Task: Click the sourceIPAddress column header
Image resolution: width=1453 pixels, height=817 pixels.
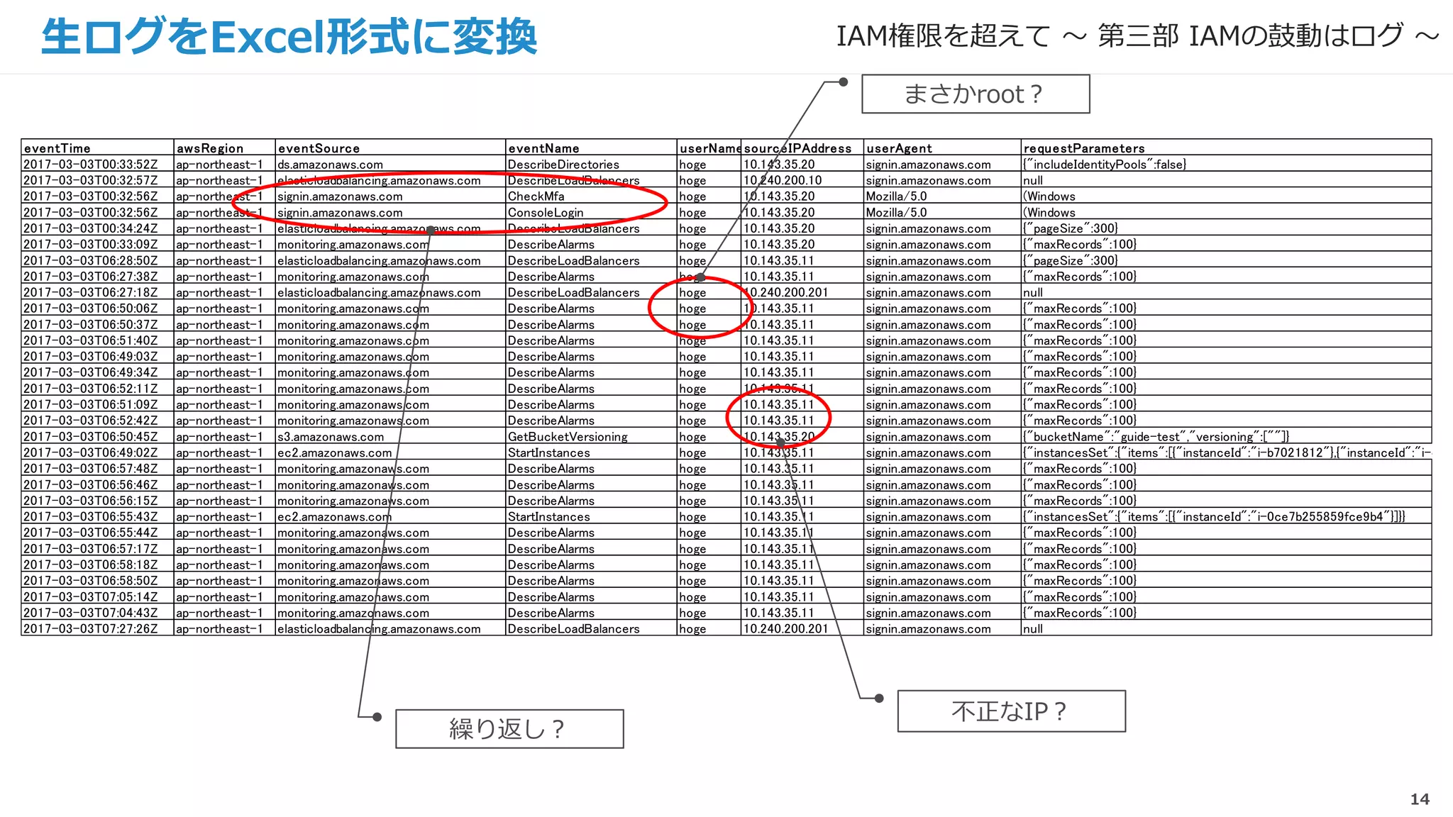Action: click(802, 148)
